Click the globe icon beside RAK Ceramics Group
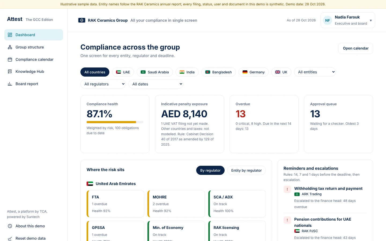Screen dimensions: 386x241 [82, 20]
